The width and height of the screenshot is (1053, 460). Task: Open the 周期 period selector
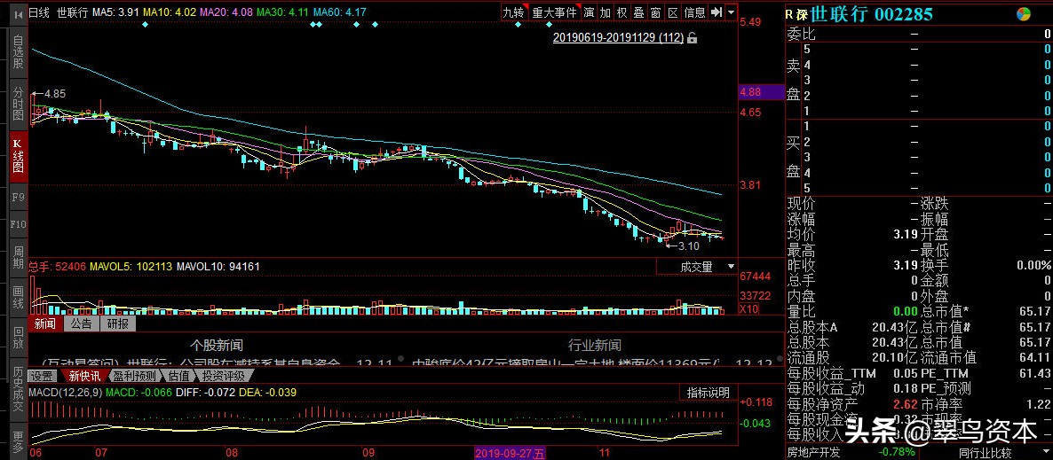point(18,258)
